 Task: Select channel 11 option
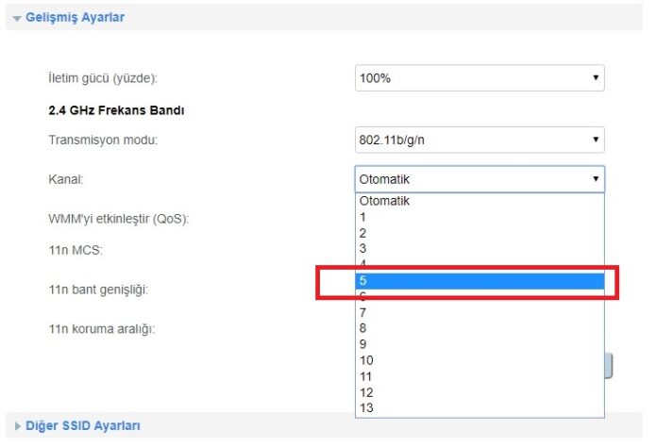[x=366, y=376]
